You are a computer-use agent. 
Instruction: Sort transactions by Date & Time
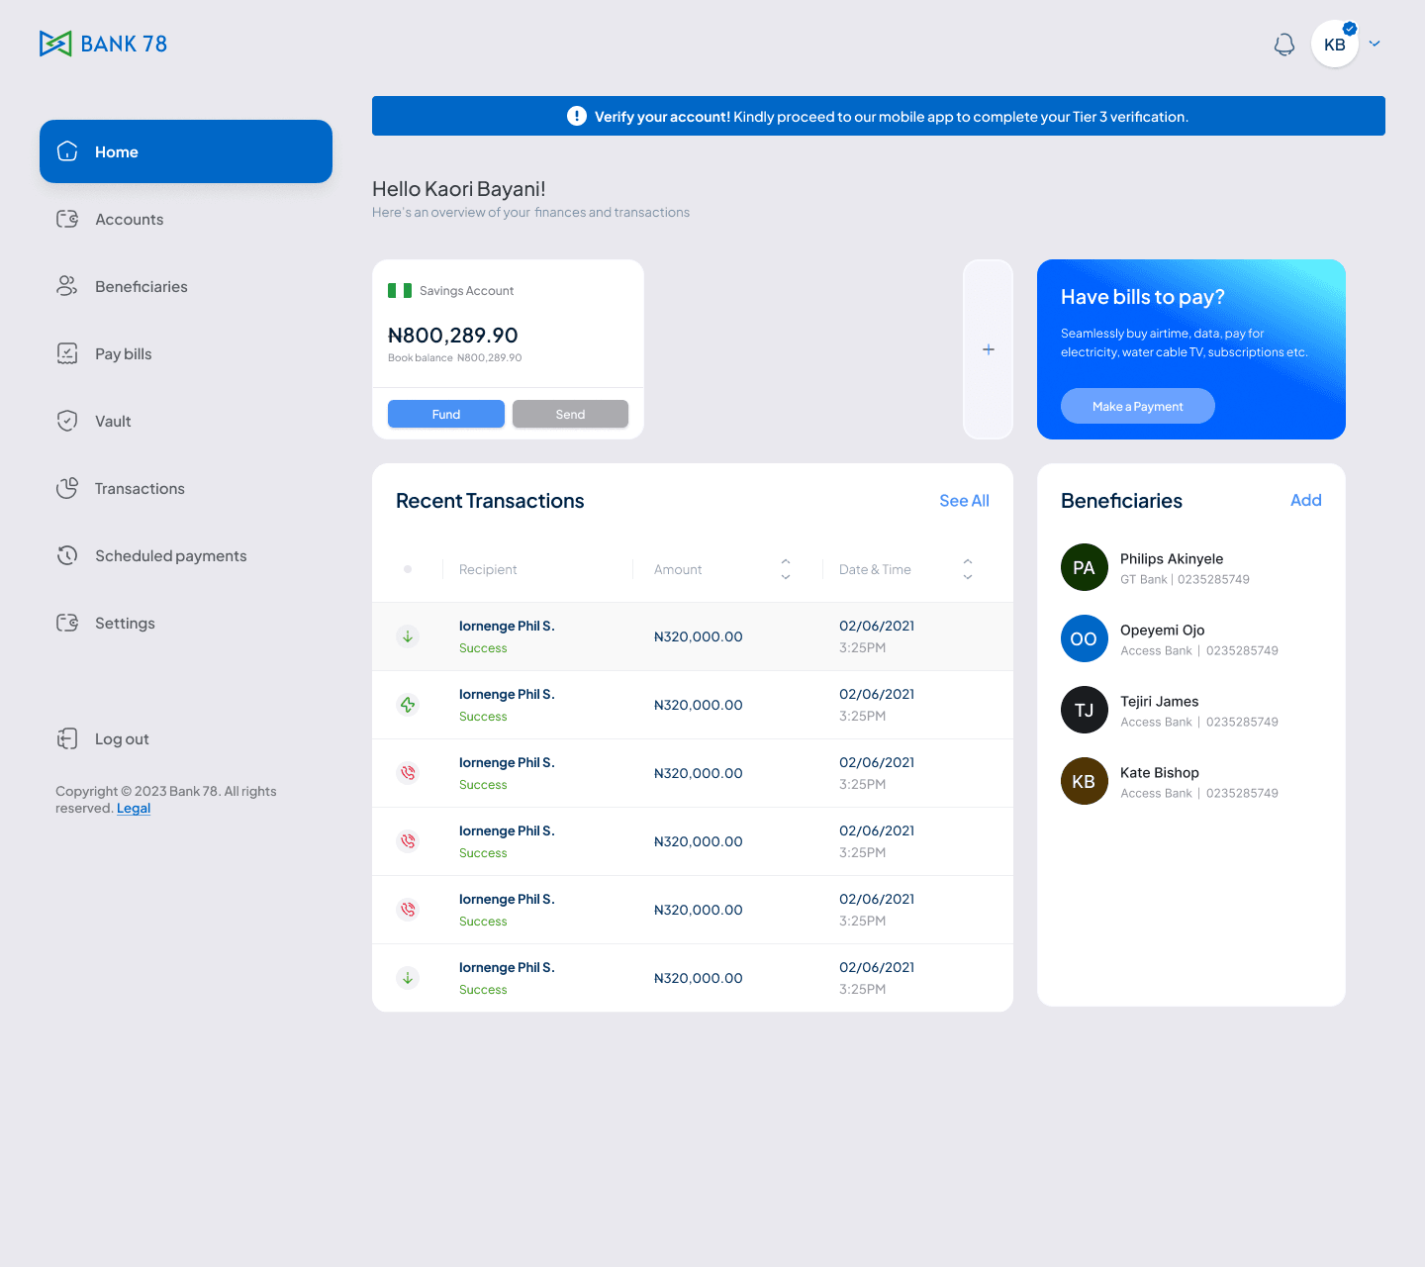coord(968,569)
